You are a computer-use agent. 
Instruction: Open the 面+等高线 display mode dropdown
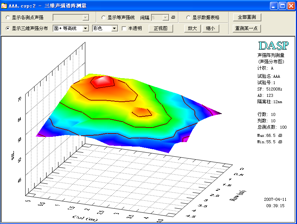pyautogui.click(x=85, y=28)
